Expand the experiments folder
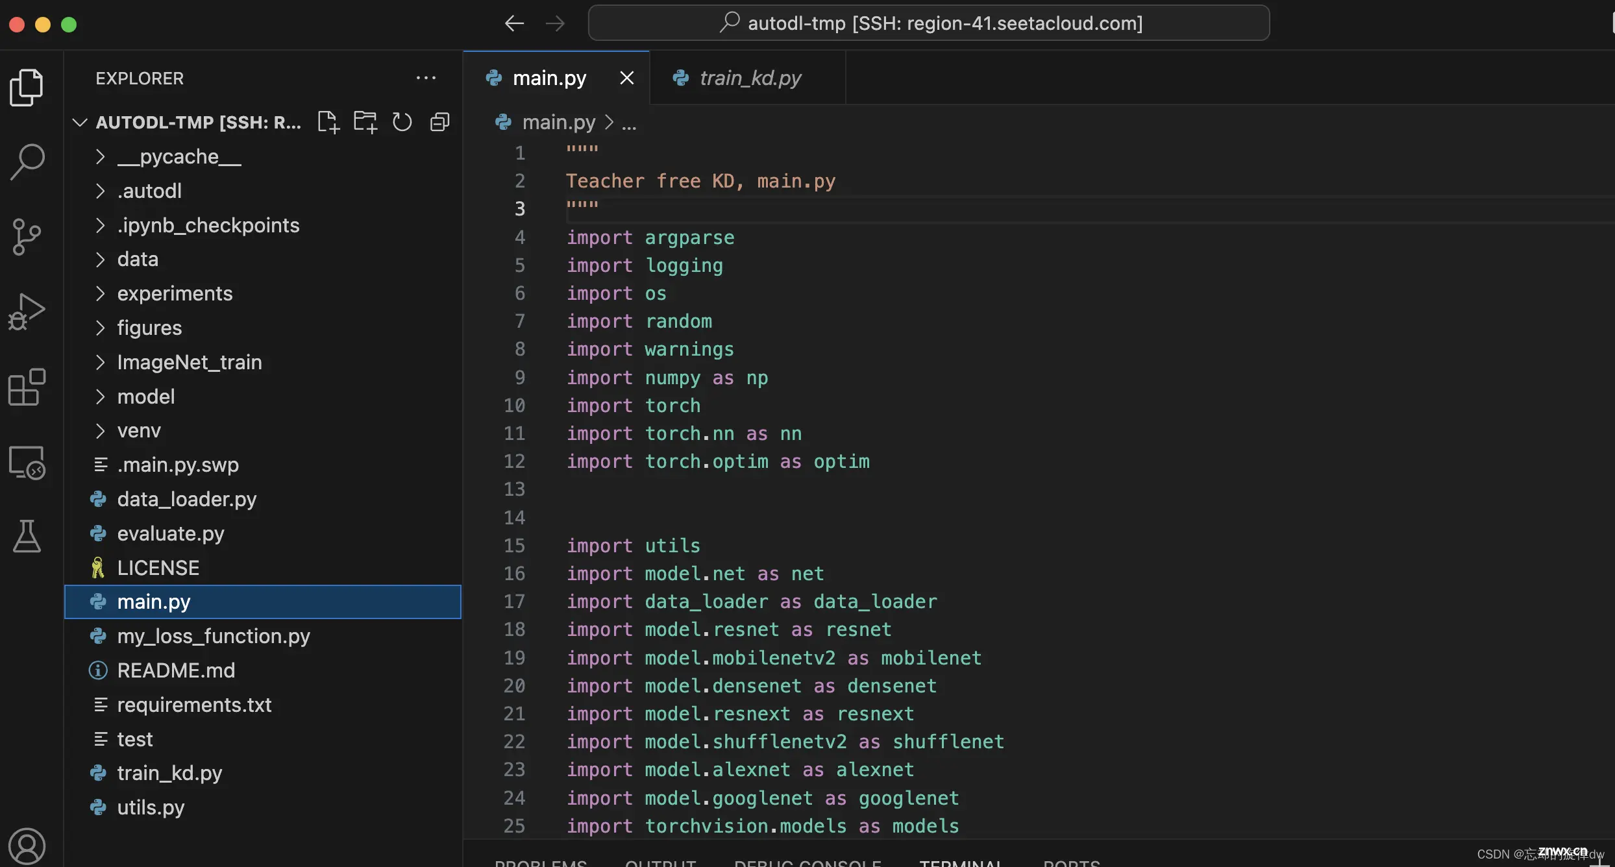 [x=263, y=293]
